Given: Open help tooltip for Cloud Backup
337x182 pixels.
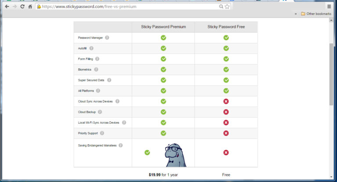Looking at the screenshot, I should click(100, 112).
